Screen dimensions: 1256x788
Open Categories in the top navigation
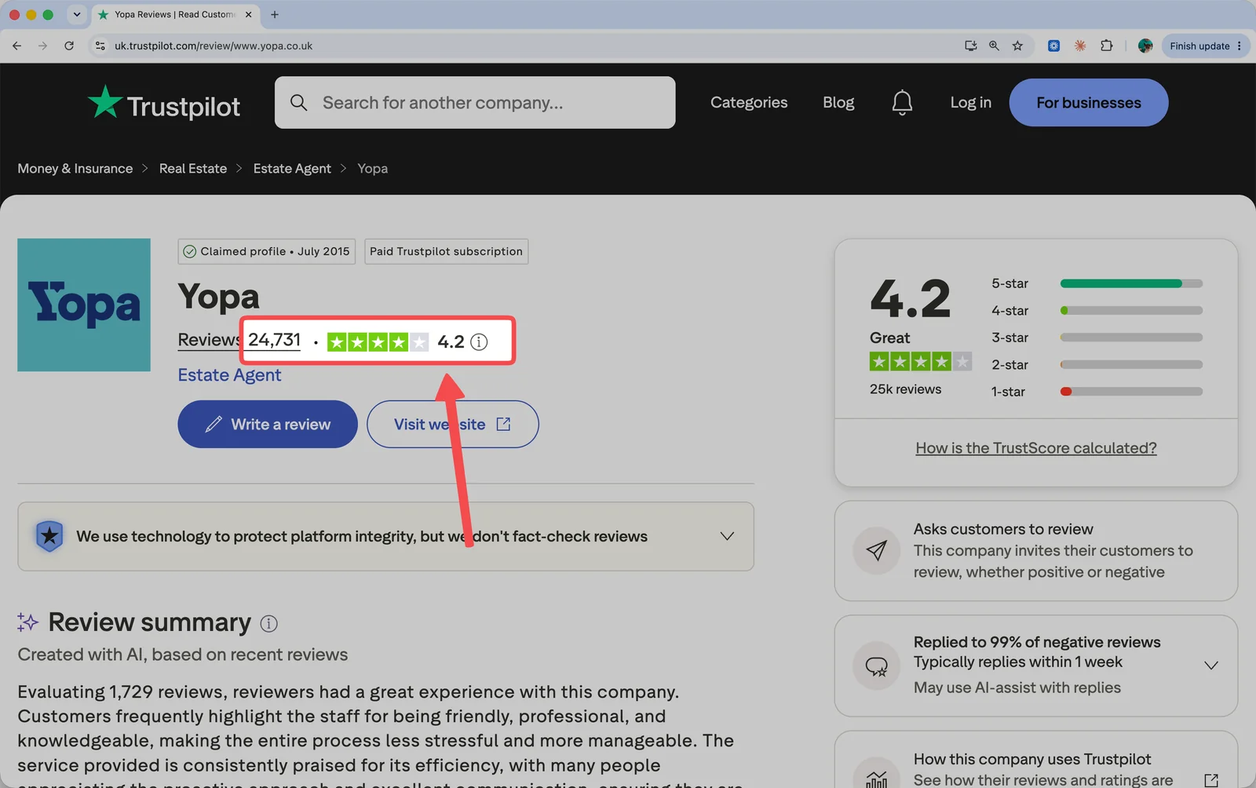point(749,103)
